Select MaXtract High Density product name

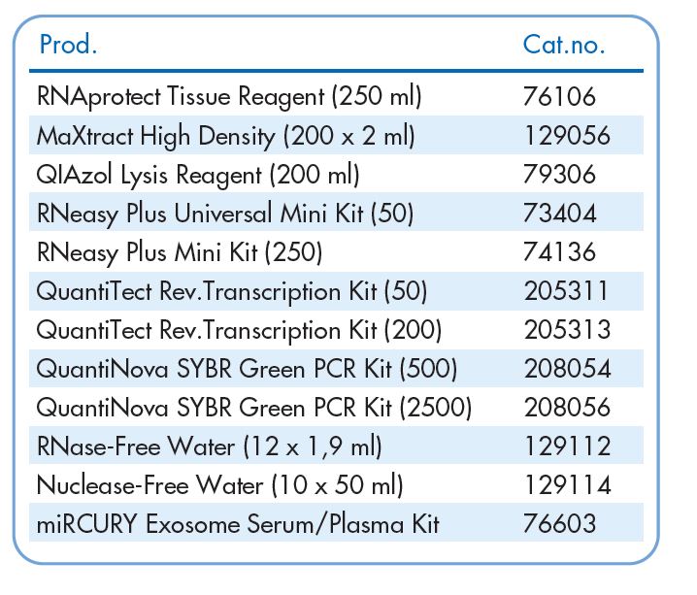(x=225, y=135)
